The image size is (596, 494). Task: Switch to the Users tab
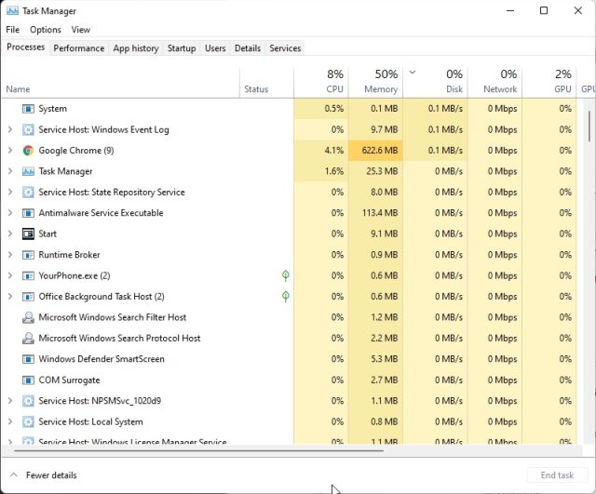(215, 48)
